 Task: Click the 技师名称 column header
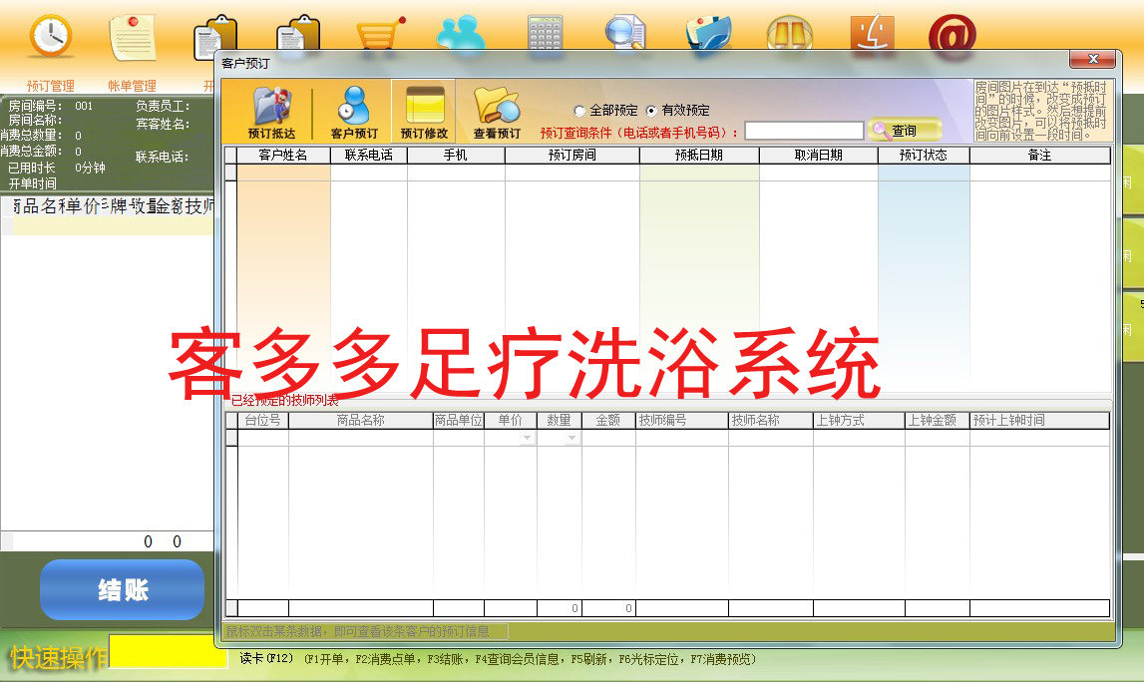[x=770, y=420]
